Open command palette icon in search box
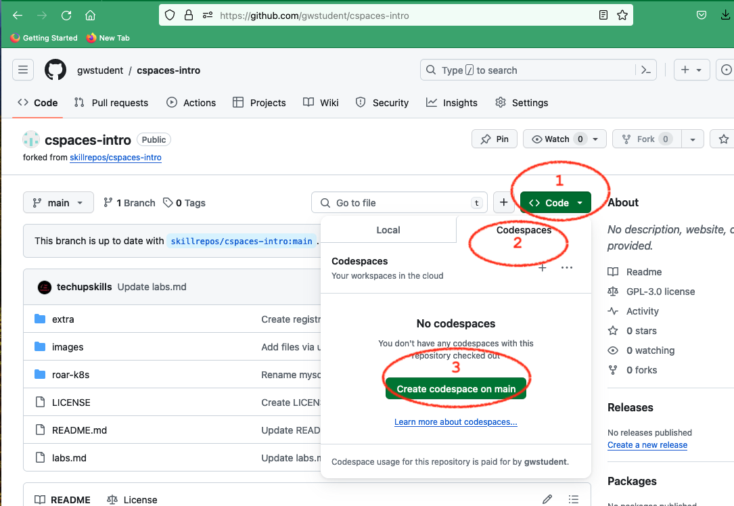Image resolution: width=734 pixels, height=506 pixels. click(x=646, y=70)
